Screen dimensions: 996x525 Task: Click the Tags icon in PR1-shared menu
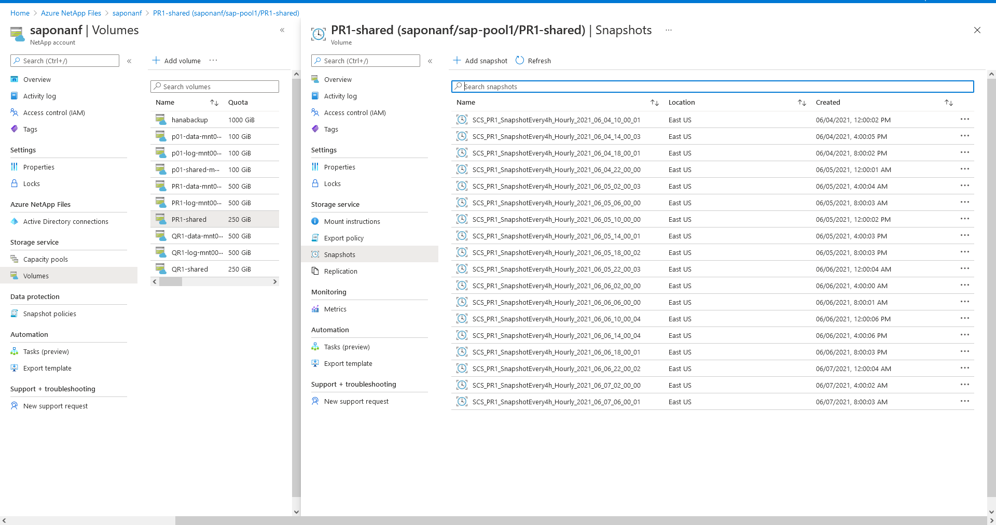tap(315, 129)
